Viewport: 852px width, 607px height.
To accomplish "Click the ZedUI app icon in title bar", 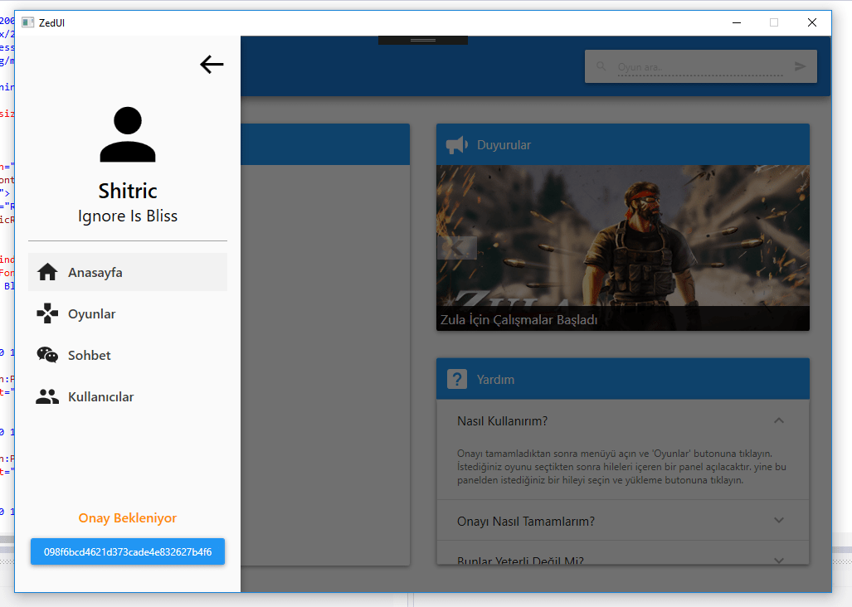I will point(27,22).
